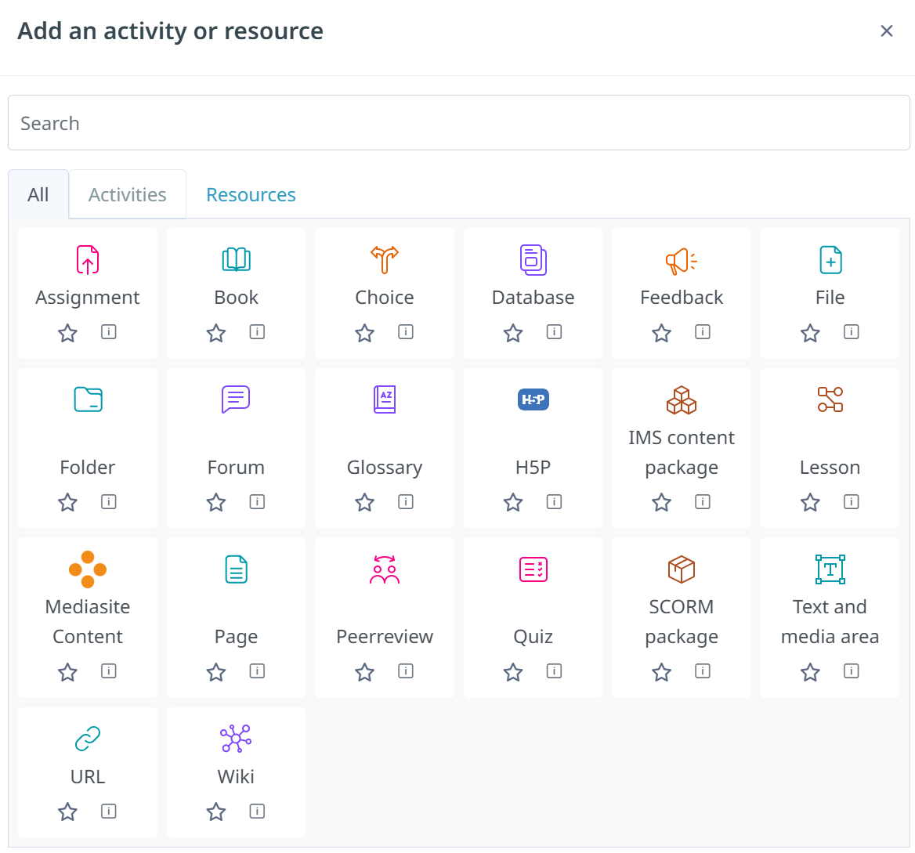The image size is (915, 853).
Task: Open the H5P activity icon
Action: click(x=533, y=399)
